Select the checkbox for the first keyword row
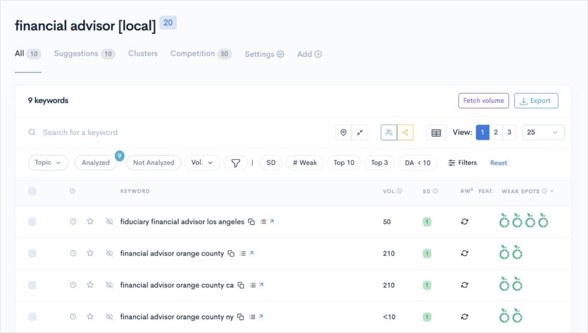Image resolution: width=588 pixels, height=333 pixels. [32, 222]
